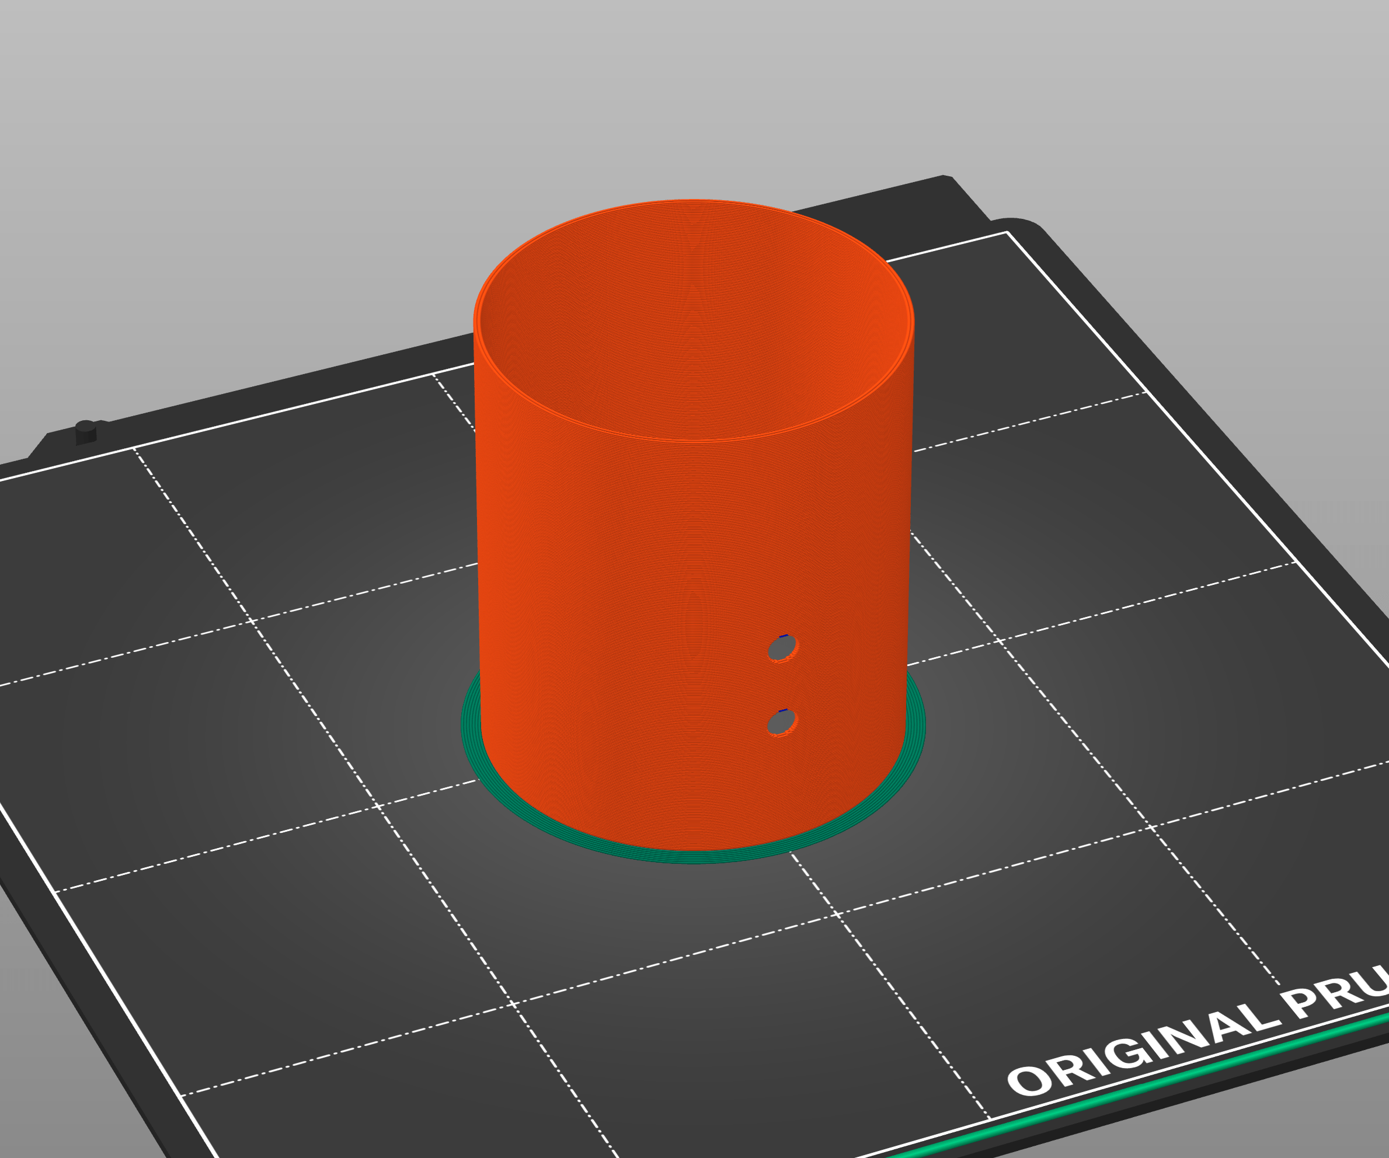Click the upper hole on the cylinder
The width and height of the screenshot is (1389, 1158).
click(x=782, y=649)
